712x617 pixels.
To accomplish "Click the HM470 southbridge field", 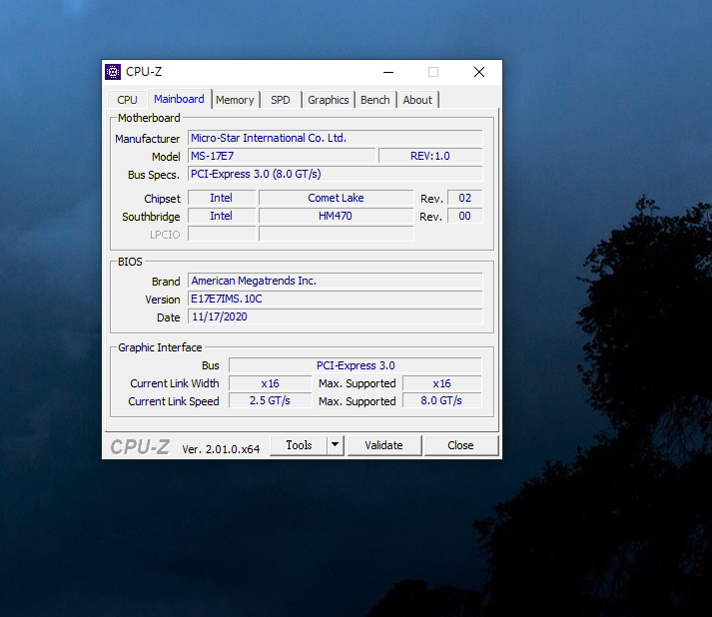I will [336, 216].
